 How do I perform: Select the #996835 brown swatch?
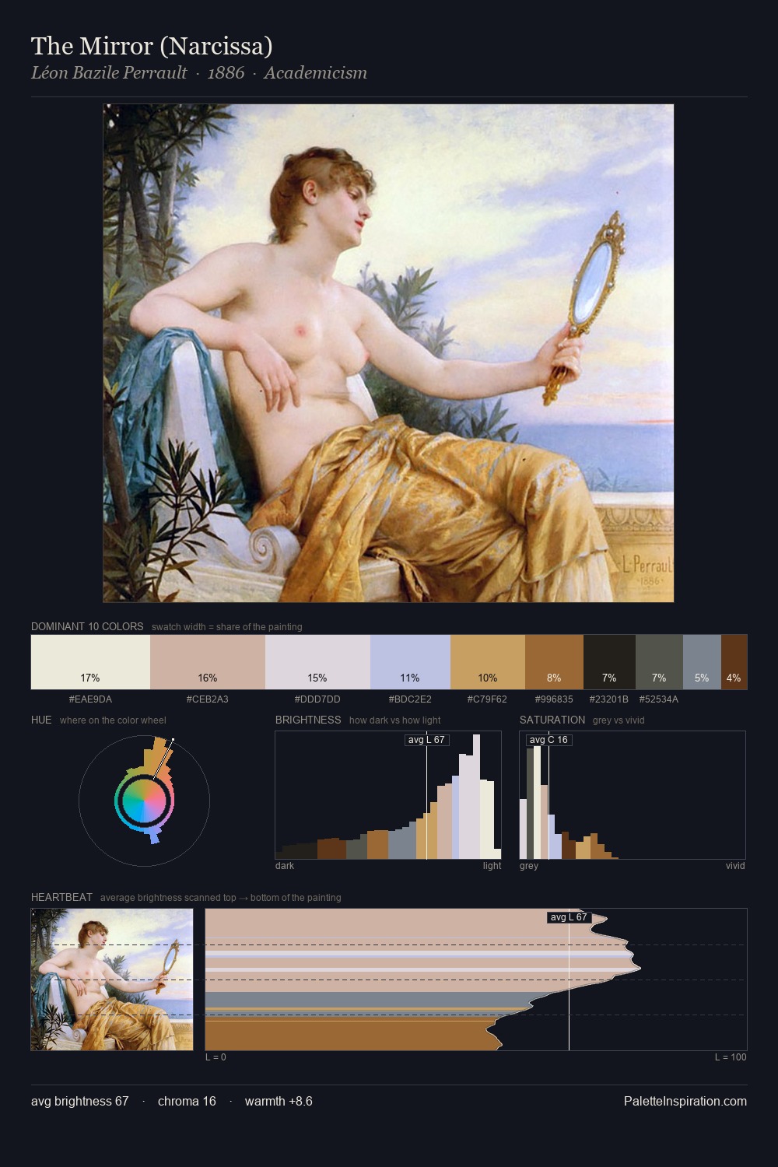click(x=554, y=662)
